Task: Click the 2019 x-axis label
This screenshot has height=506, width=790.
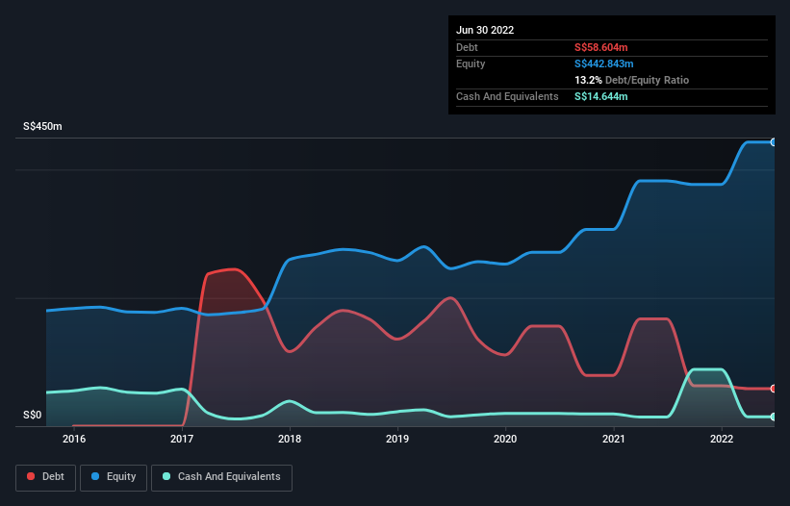Action: coord(397,439)
